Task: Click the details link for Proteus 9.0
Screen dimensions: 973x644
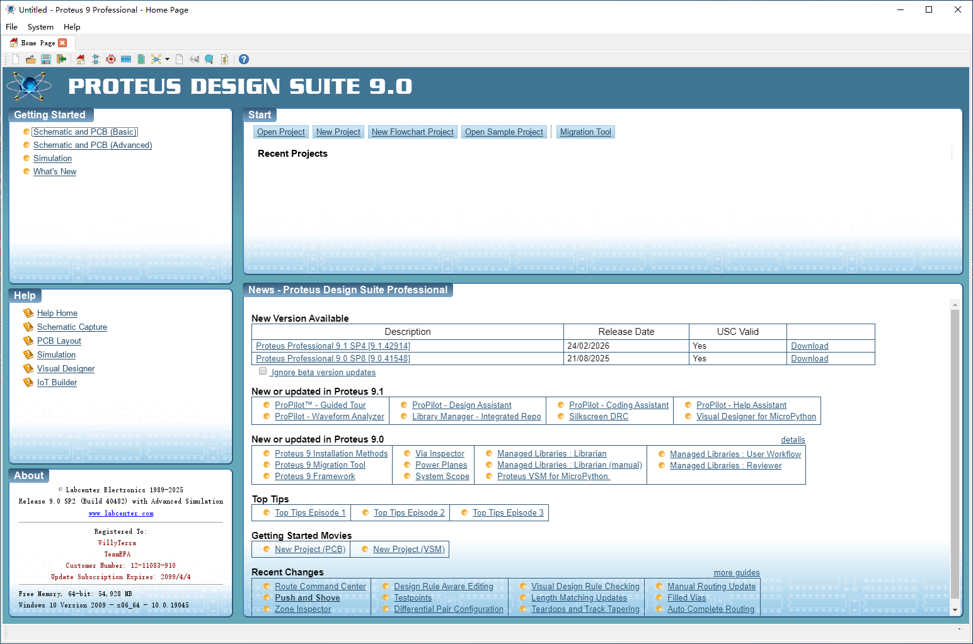Action: 793,439
